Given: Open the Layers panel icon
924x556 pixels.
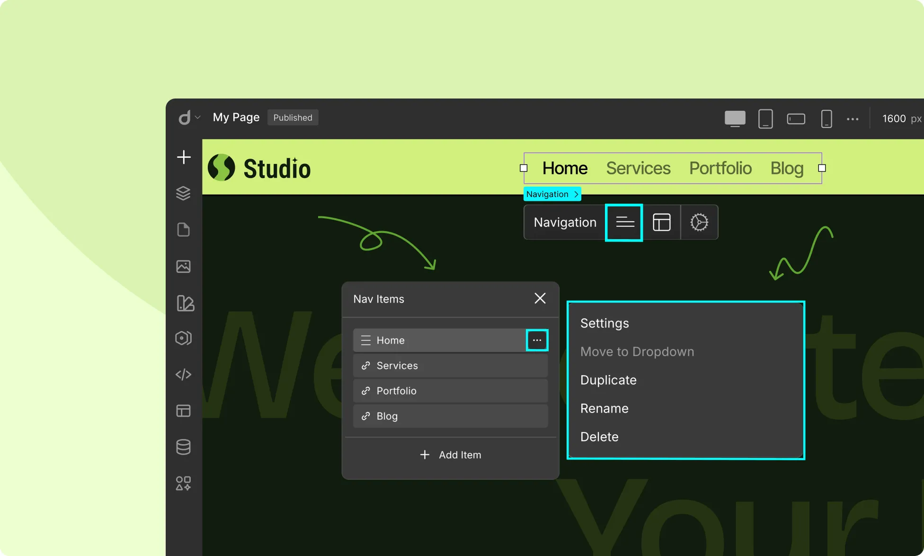Looking at the screenshot, I should pos(183,193).
